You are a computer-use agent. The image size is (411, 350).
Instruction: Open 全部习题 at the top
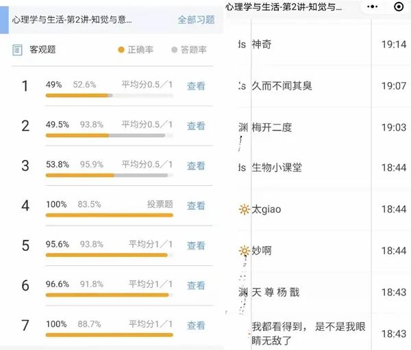[196, 20]
